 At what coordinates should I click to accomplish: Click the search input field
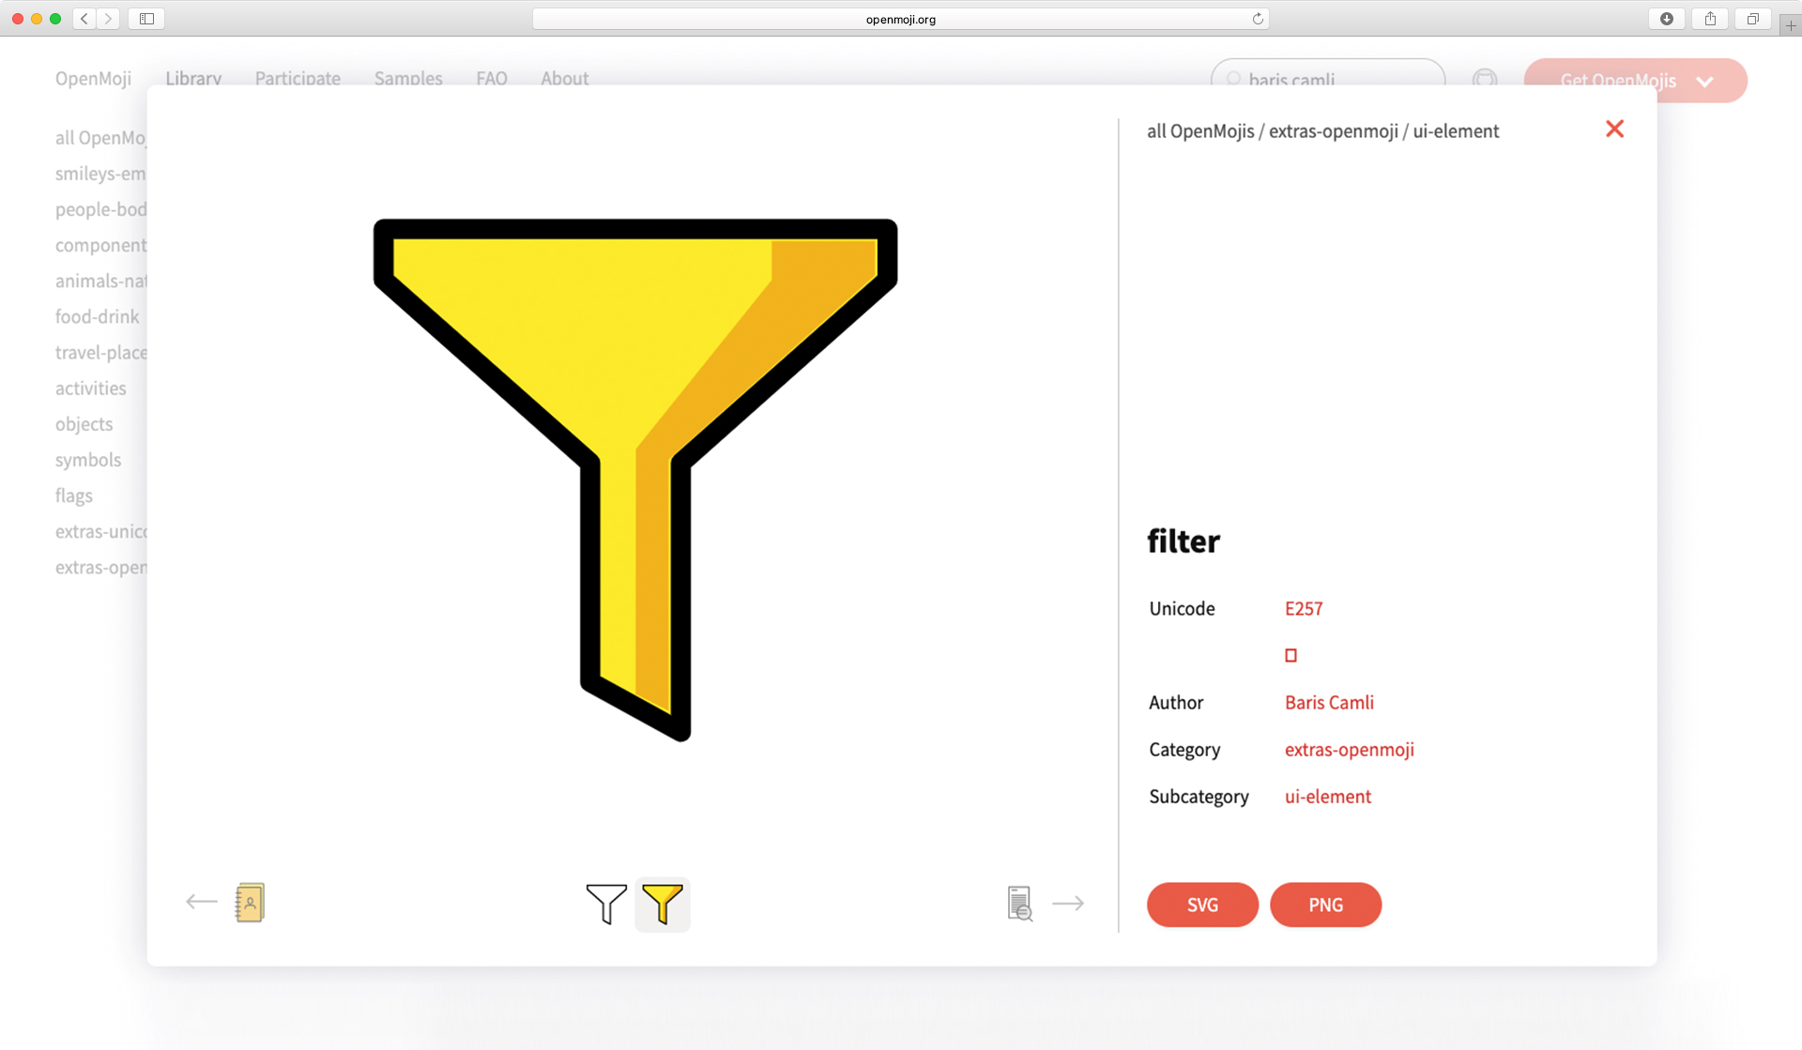(1328, 80)
